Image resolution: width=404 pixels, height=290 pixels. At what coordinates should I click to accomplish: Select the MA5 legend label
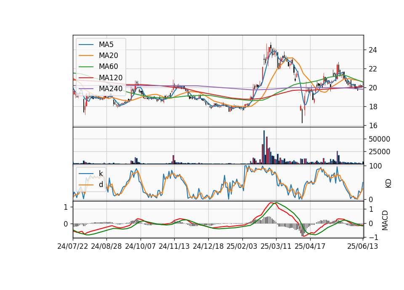pos(106,45)
